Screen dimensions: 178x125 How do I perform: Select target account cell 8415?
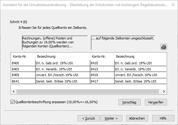point(102,69)
